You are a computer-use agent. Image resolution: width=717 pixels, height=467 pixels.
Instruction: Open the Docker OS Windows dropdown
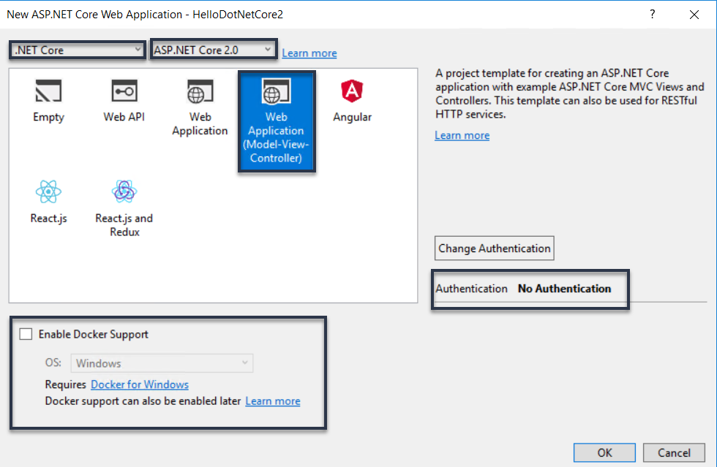162,363
